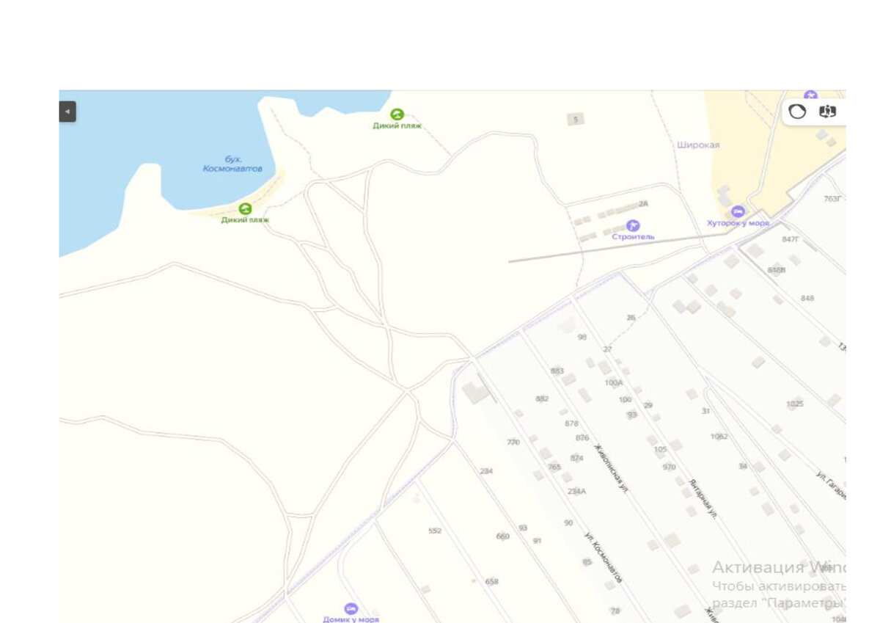Screen dimensions: 880x623
Task: Open the Alice assistant circle icon
Action: [797, 112]
